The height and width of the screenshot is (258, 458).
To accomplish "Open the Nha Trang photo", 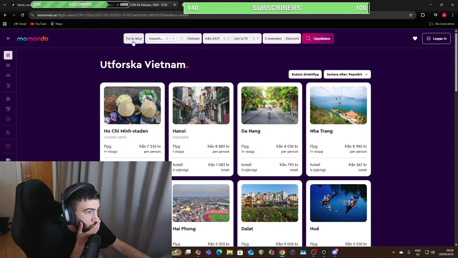I will (x=338, y=105).
